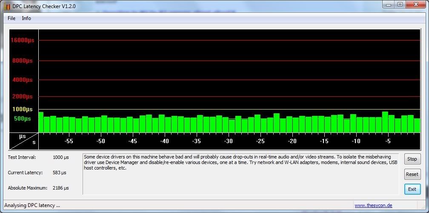Close the DPC Latency Checker window

(x=415, y=4)
